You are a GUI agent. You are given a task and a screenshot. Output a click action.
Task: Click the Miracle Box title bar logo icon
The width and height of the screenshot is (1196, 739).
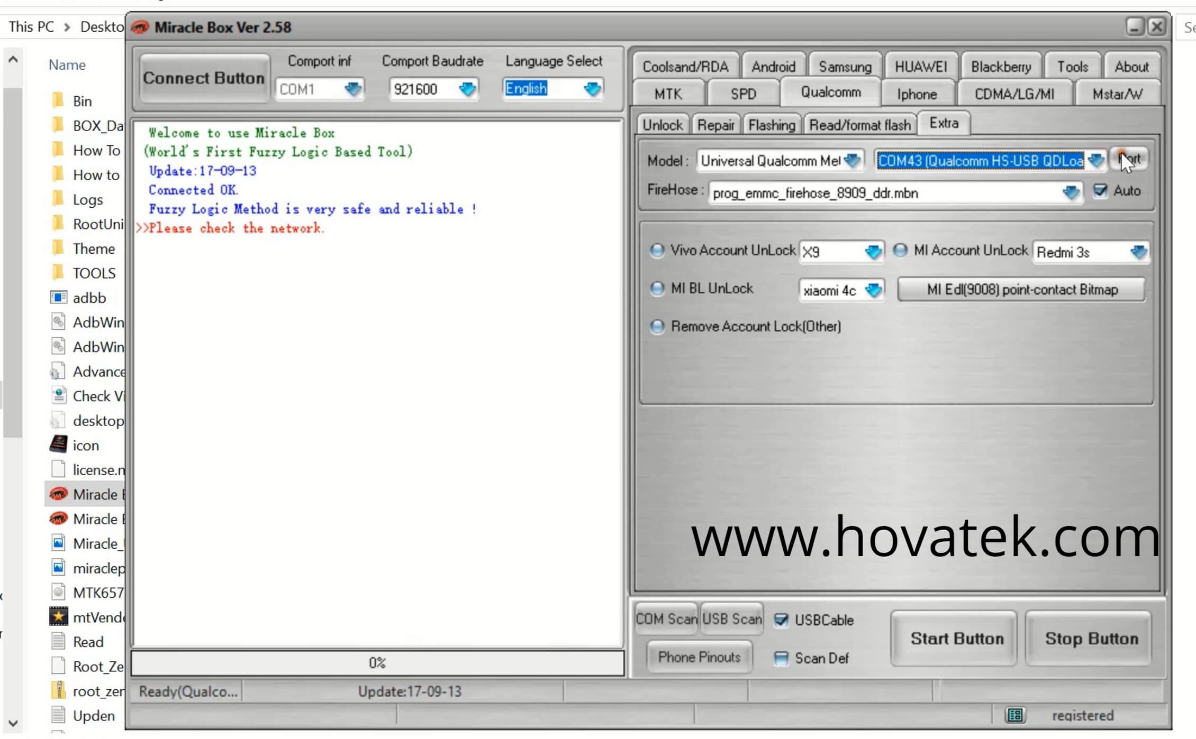[x=140, y=27]
